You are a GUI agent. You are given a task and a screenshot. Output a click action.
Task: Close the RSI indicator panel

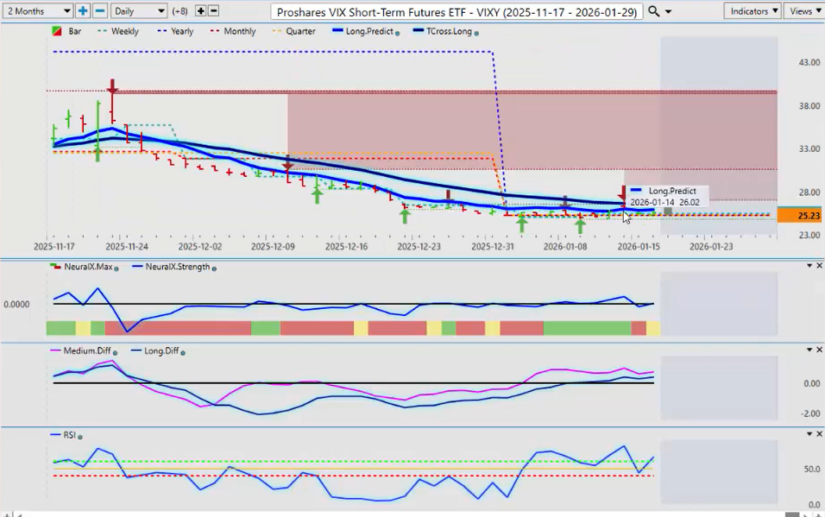click(819, 434)
